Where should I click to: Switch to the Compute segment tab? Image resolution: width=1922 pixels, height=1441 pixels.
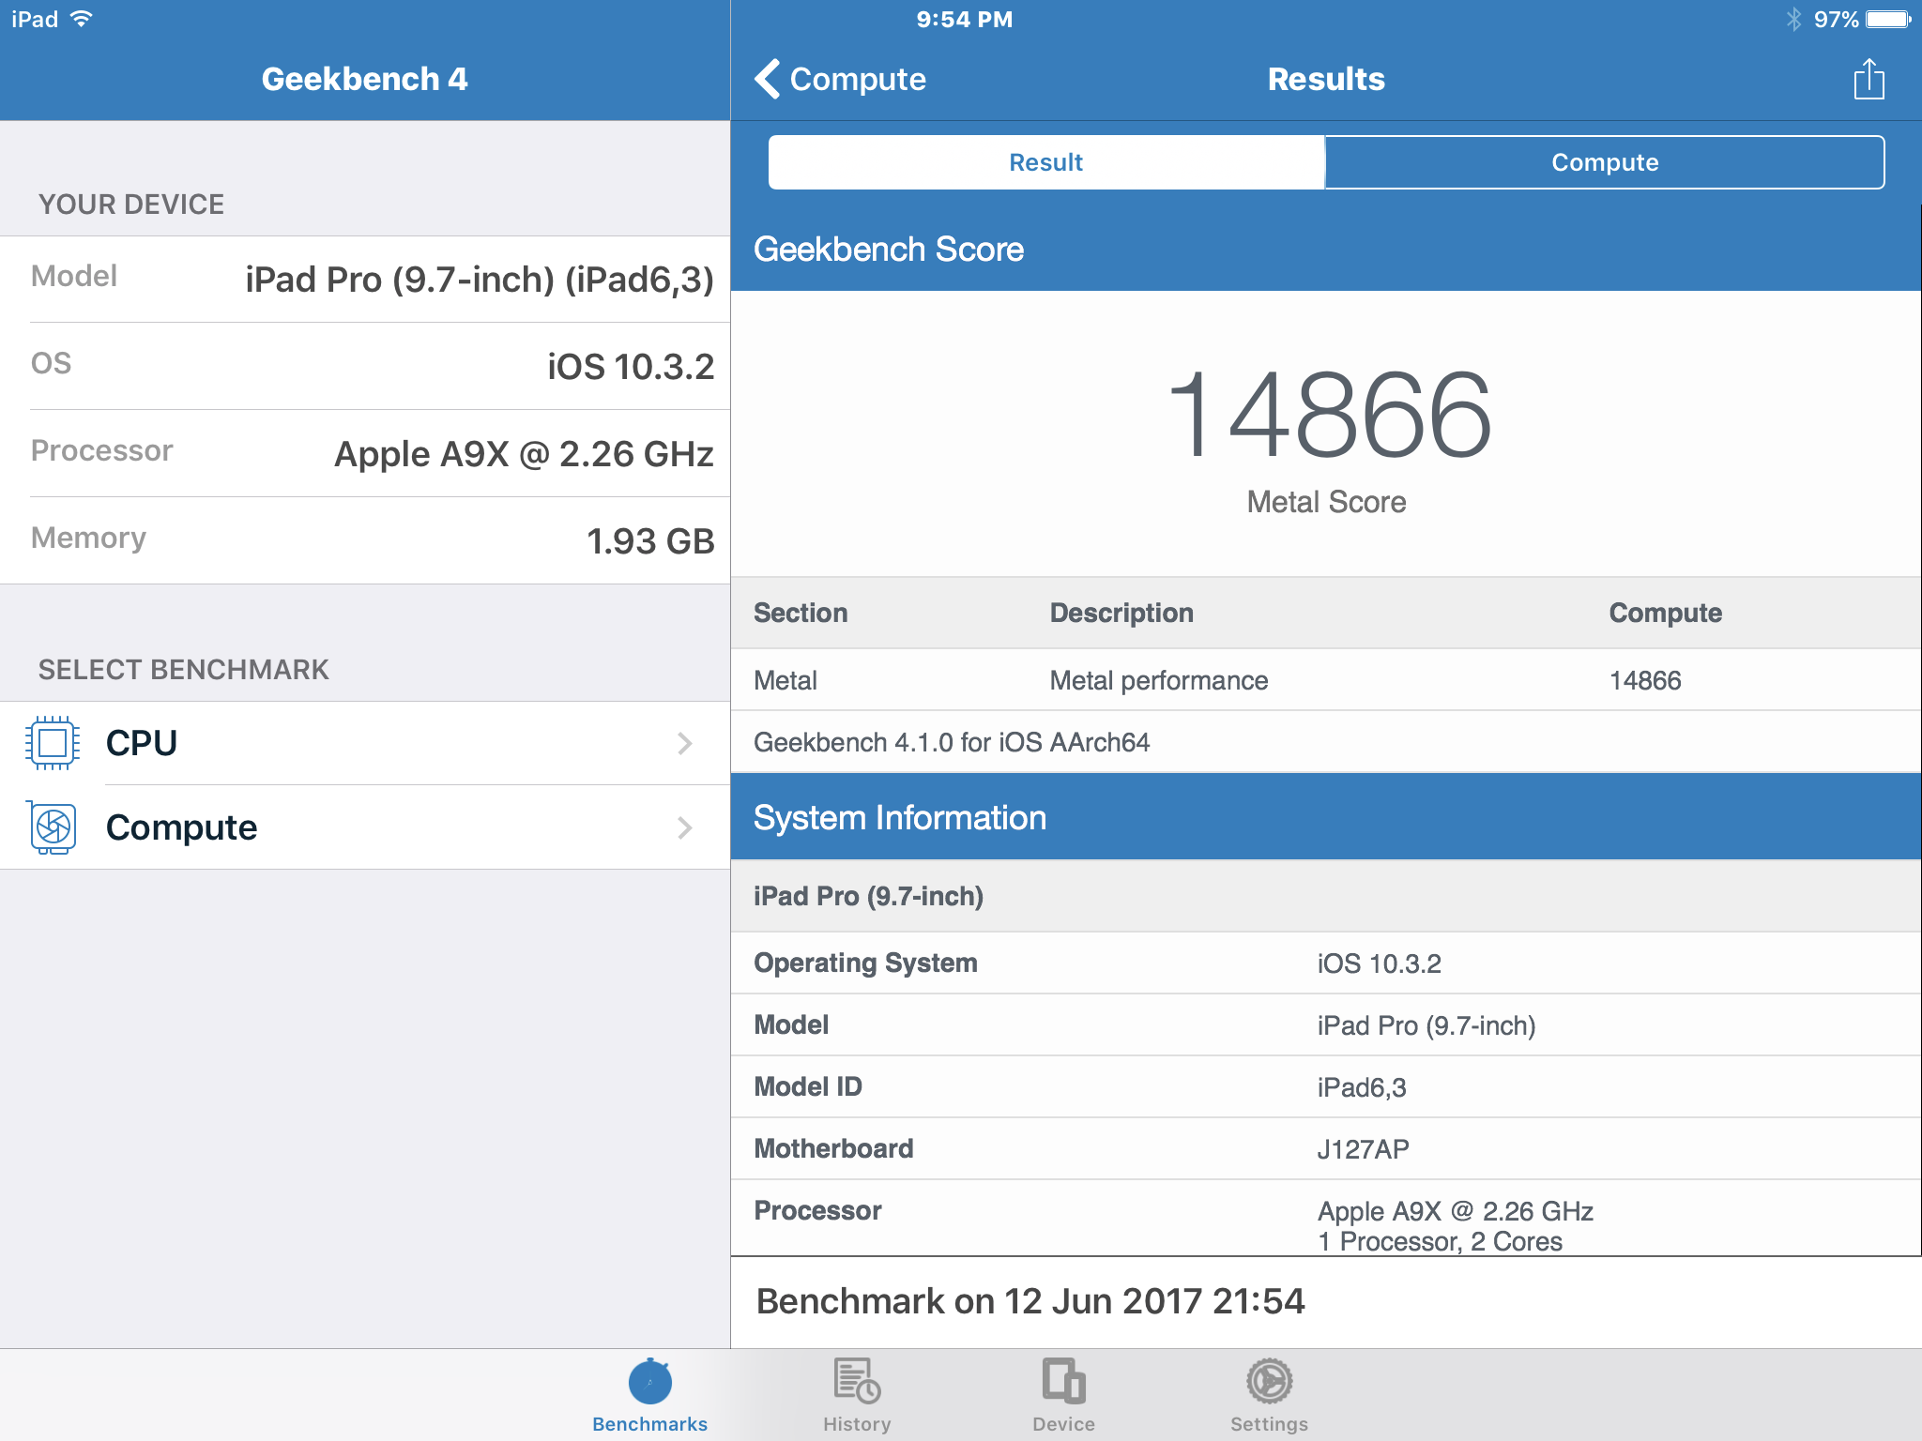point(1604,162)
